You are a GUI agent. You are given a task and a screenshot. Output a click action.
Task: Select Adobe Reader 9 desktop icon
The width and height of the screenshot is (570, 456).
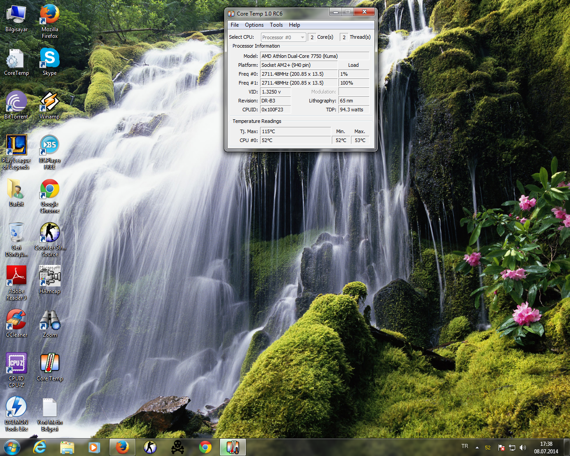(16, 283)
